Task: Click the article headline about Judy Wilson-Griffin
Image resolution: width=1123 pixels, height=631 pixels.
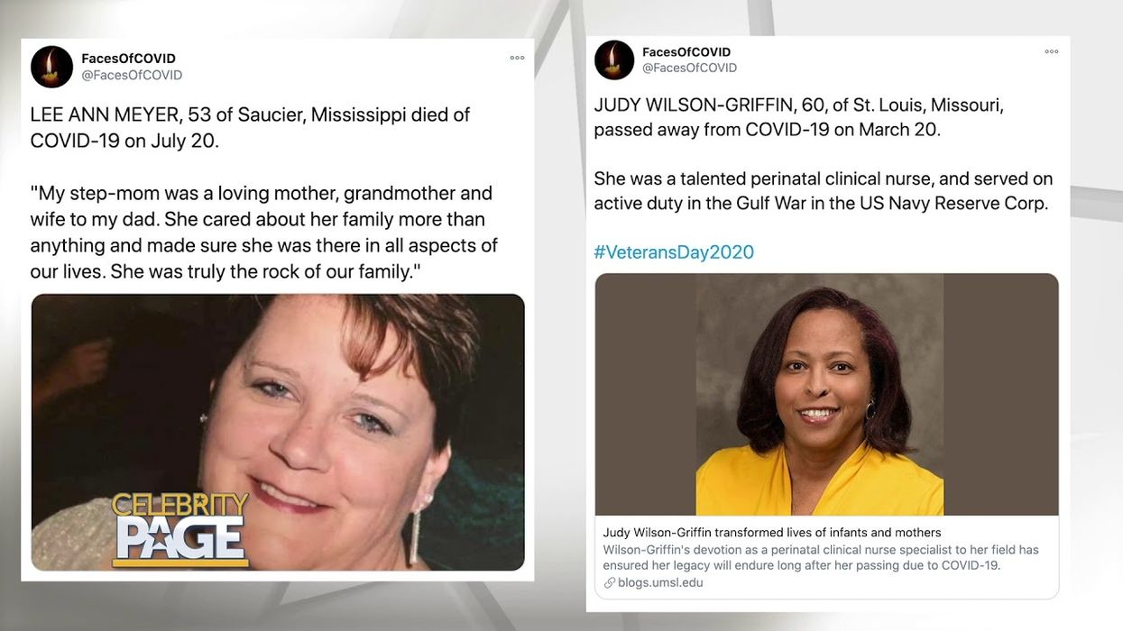Action: tap(772, 533)
